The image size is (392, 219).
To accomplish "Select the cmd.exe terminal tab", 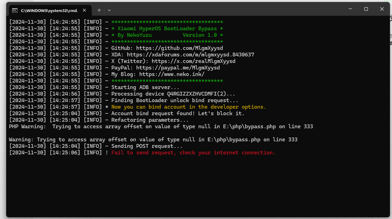I will [50, 11].
